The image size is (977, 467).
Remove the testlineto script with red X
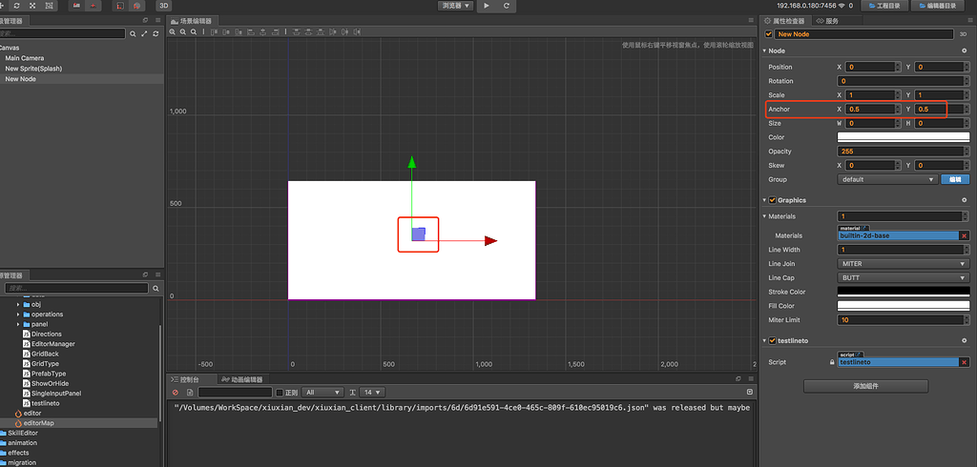point(965,362)
